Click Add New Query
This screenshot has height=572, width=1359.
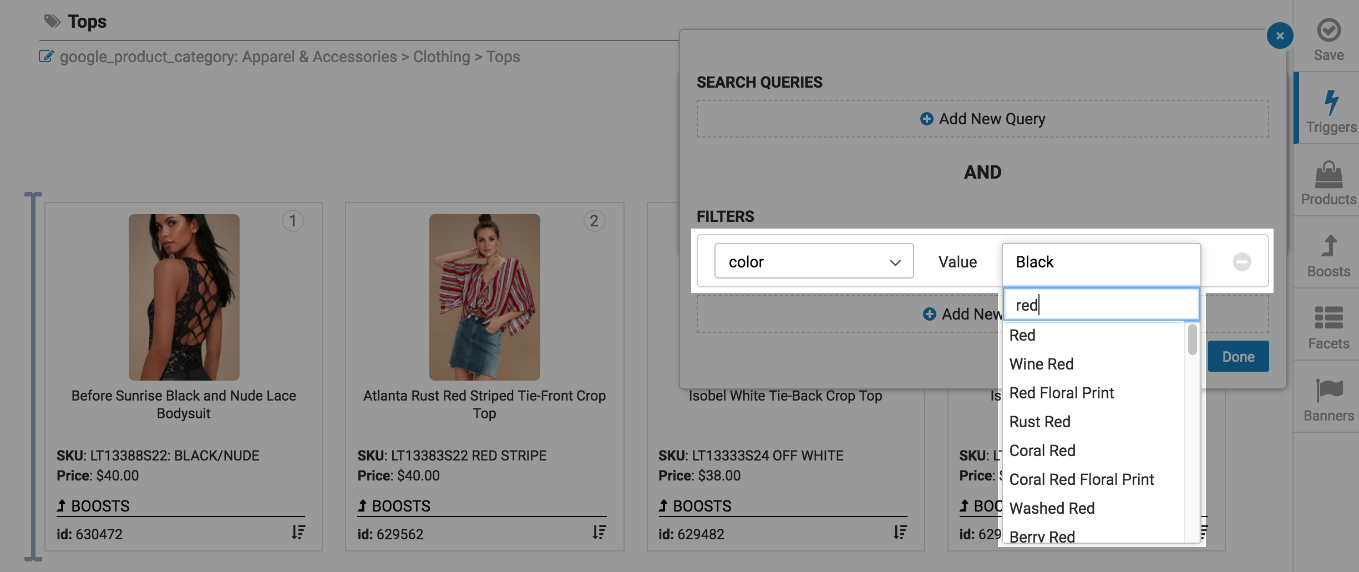982,119
